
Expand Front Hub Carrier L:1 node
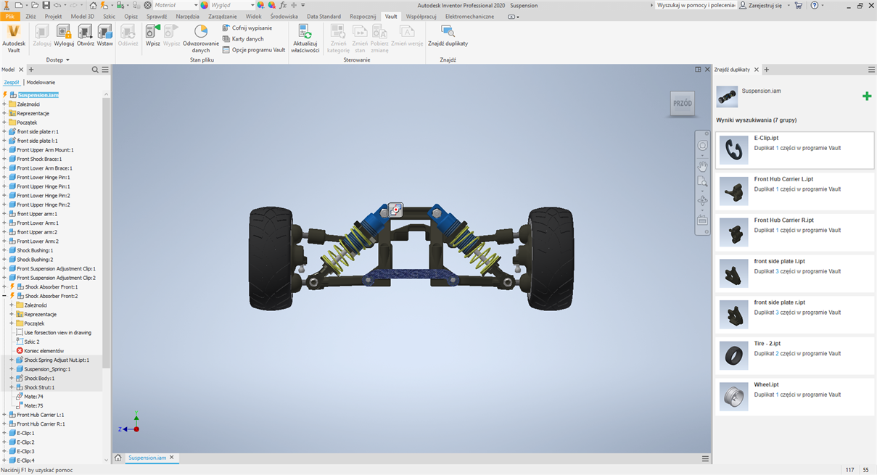(x=4, y=415)
